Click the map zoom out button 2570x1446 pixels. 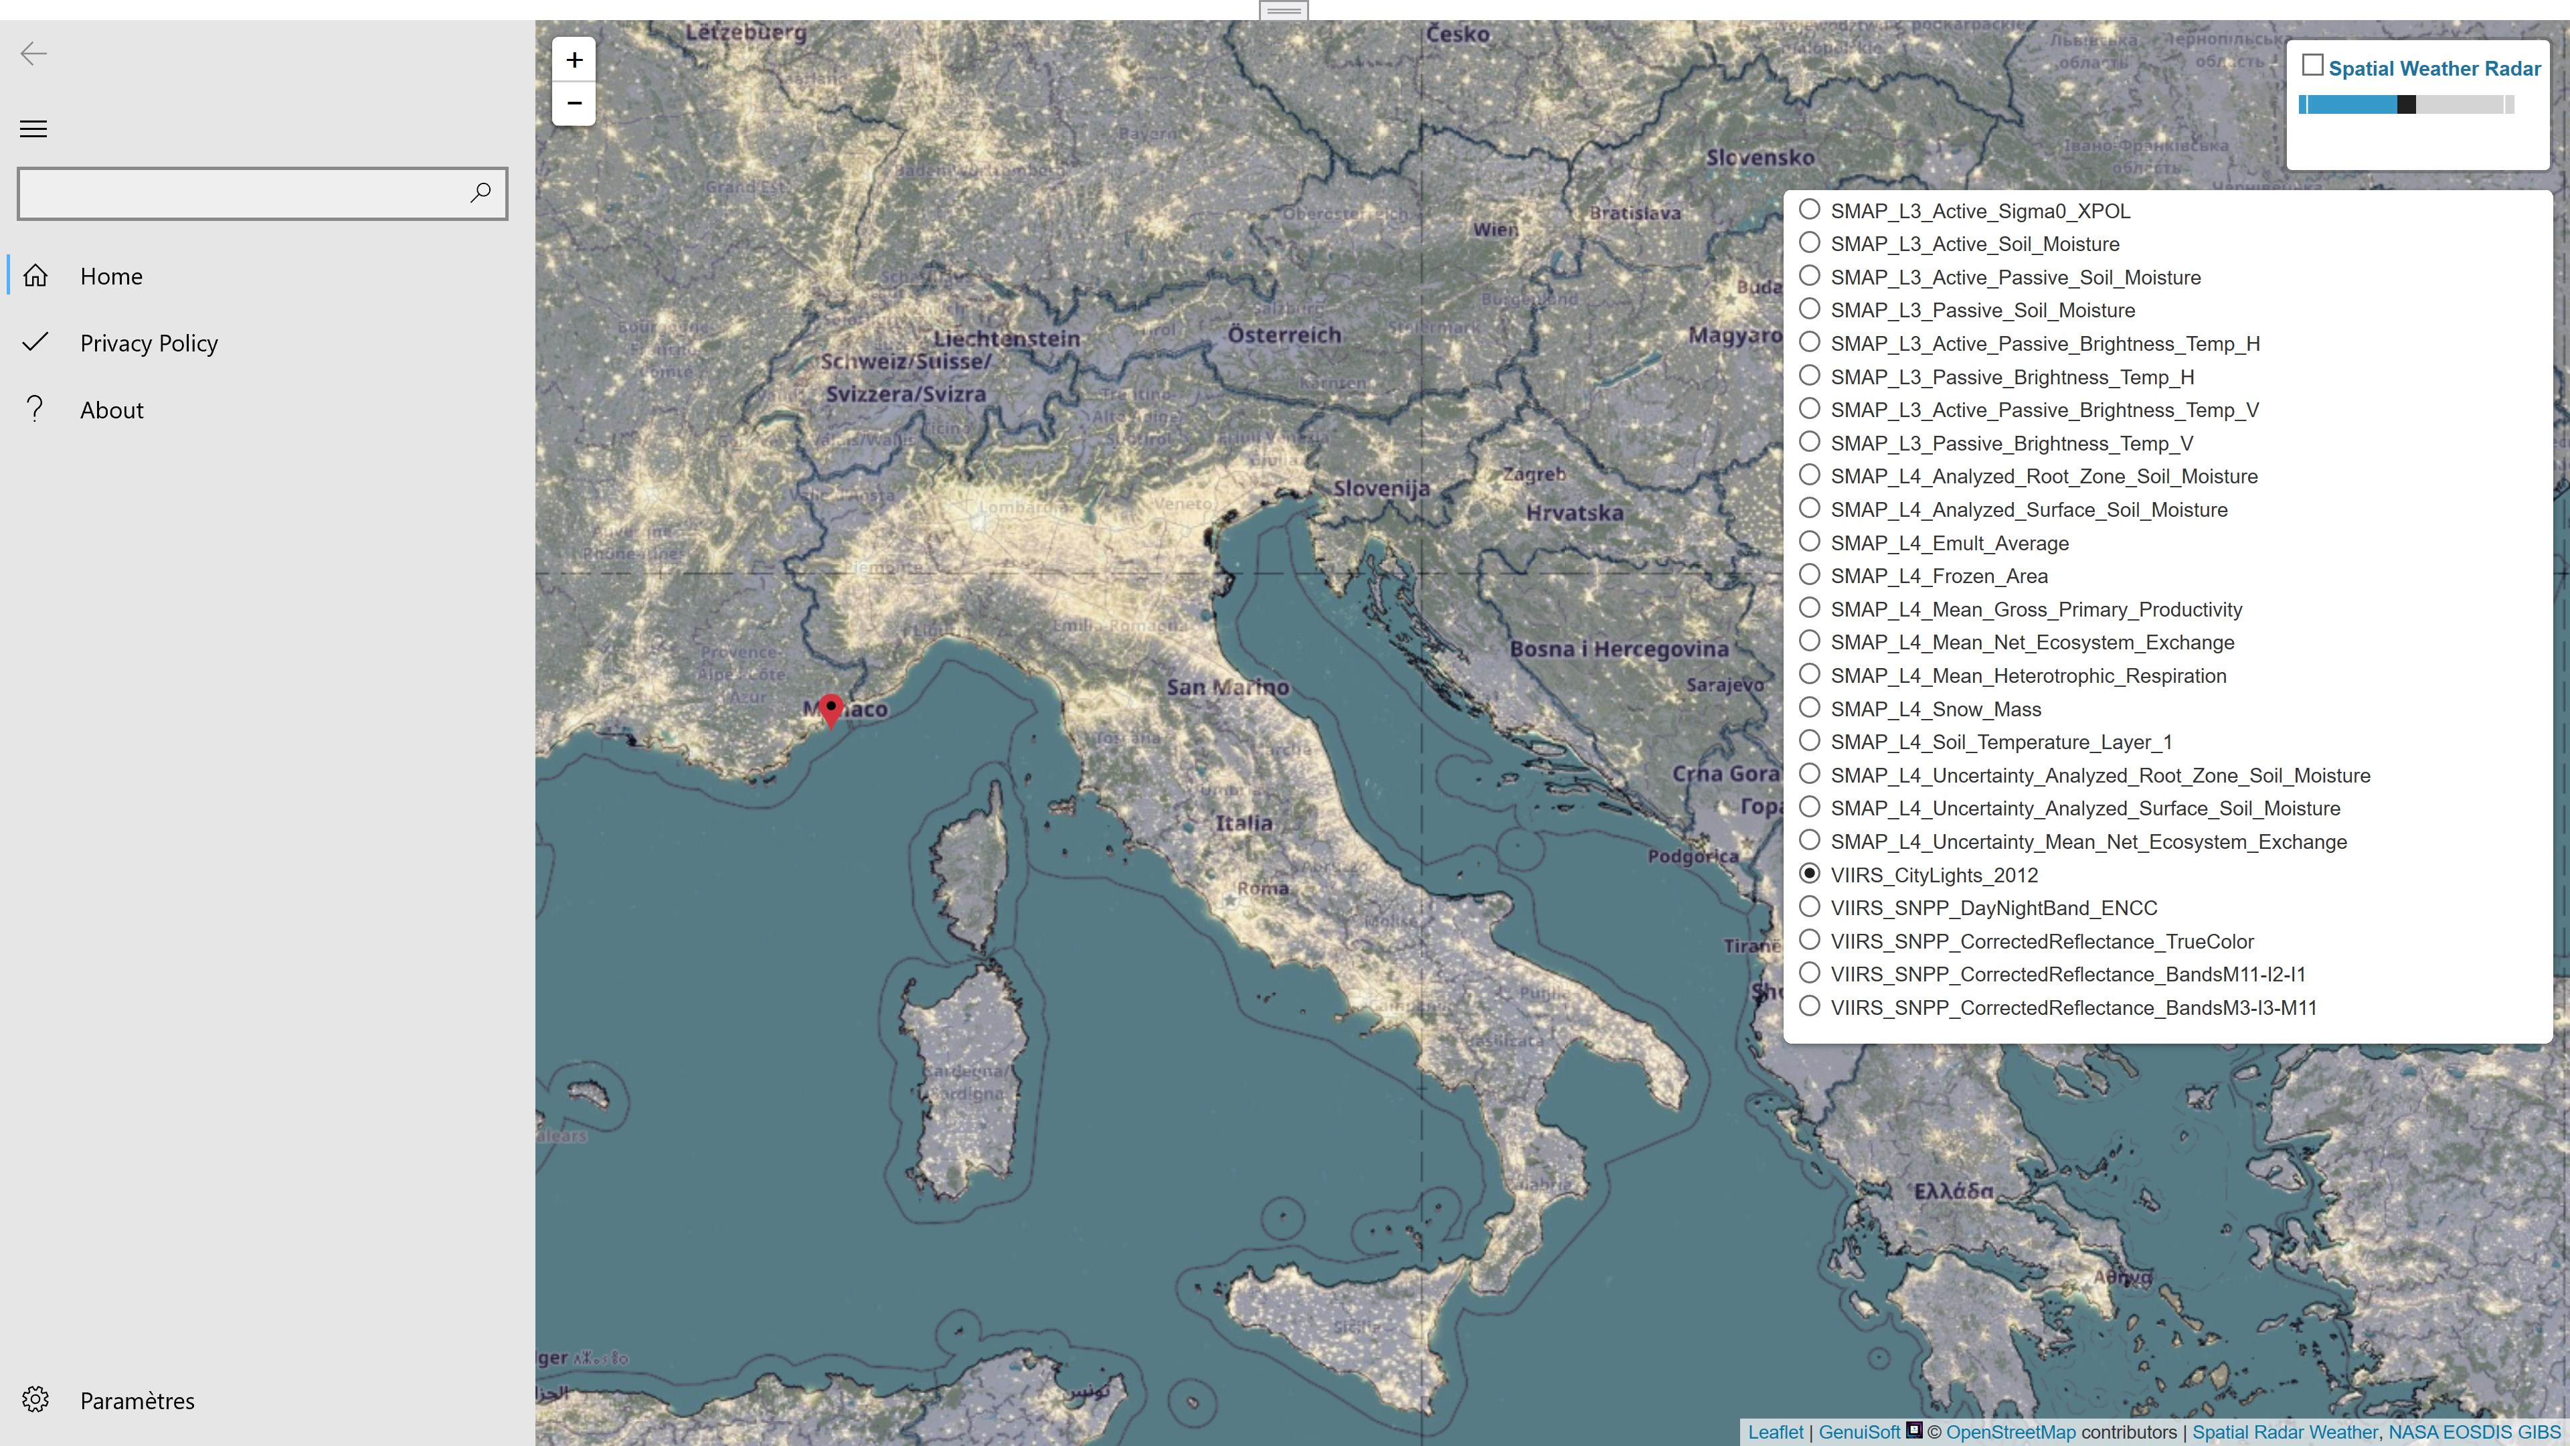click(574, 103)
